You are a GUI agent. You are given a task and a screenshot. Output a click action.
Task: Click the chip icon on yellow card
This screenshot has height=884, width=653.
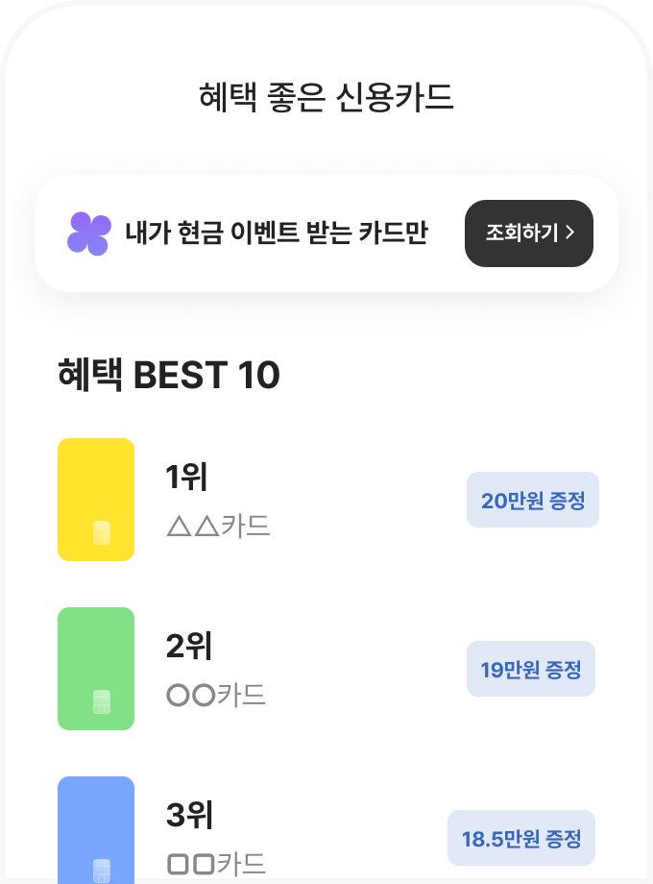[102, 533]
